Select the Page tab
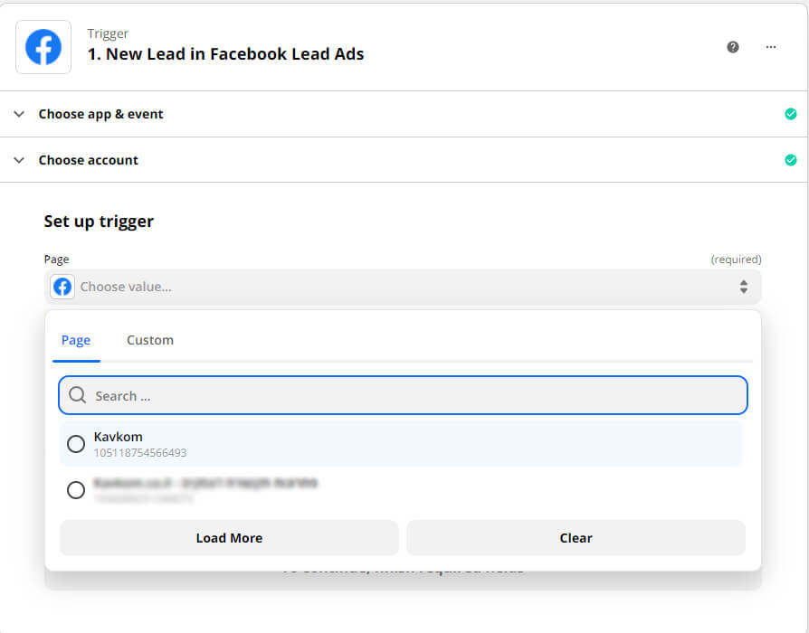809x633 pixels. [x=76, y=340]
